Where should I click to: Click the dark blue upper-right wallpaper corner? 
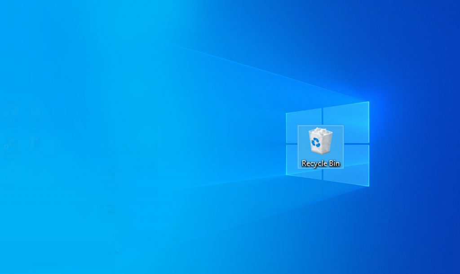click(449, 9)
